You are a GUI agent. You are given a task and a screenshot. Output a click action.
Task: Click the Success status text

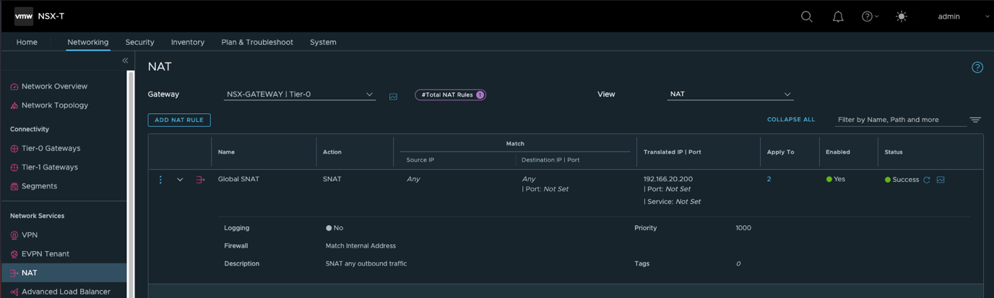point(905,180)
